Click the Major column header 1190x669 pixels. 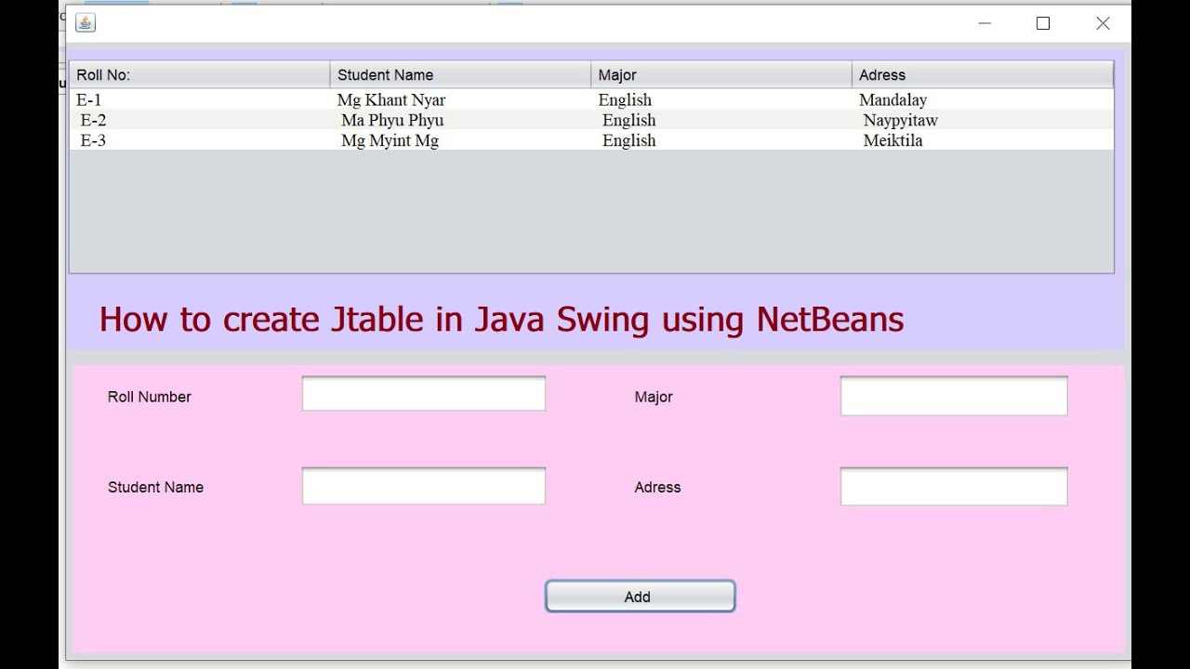pos(721,75)
